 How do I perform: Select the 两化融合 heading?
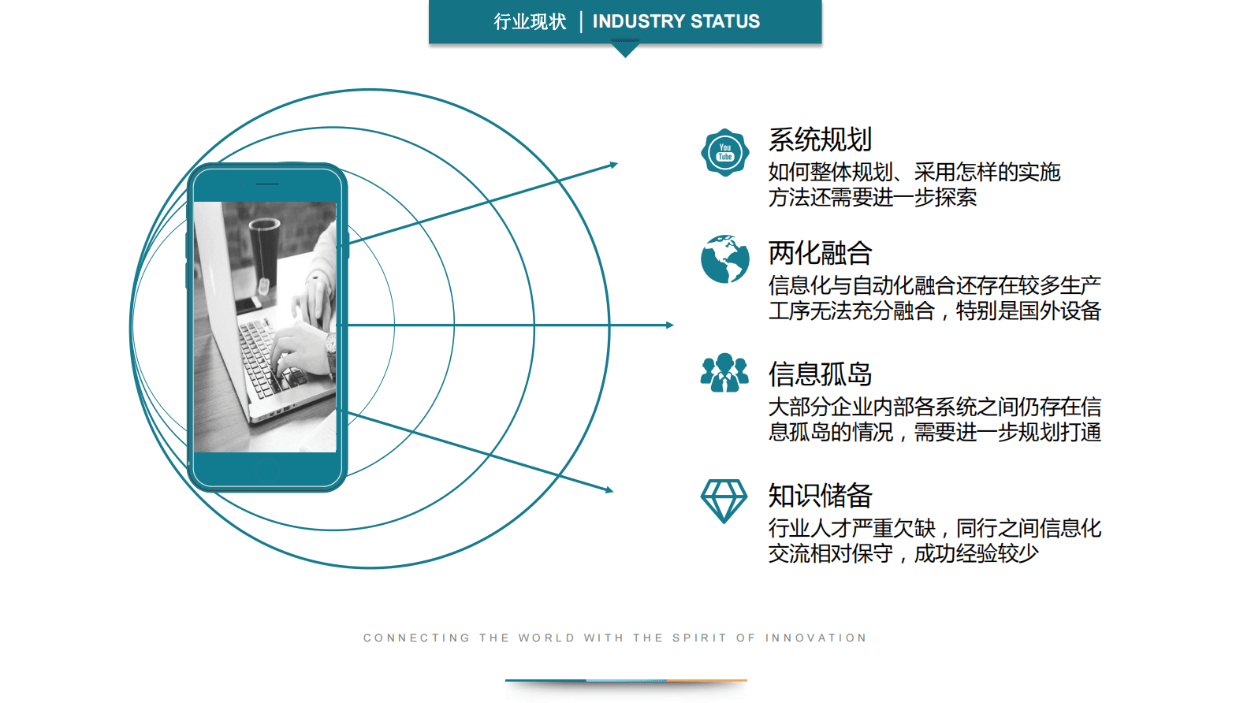tap(820, 253)
